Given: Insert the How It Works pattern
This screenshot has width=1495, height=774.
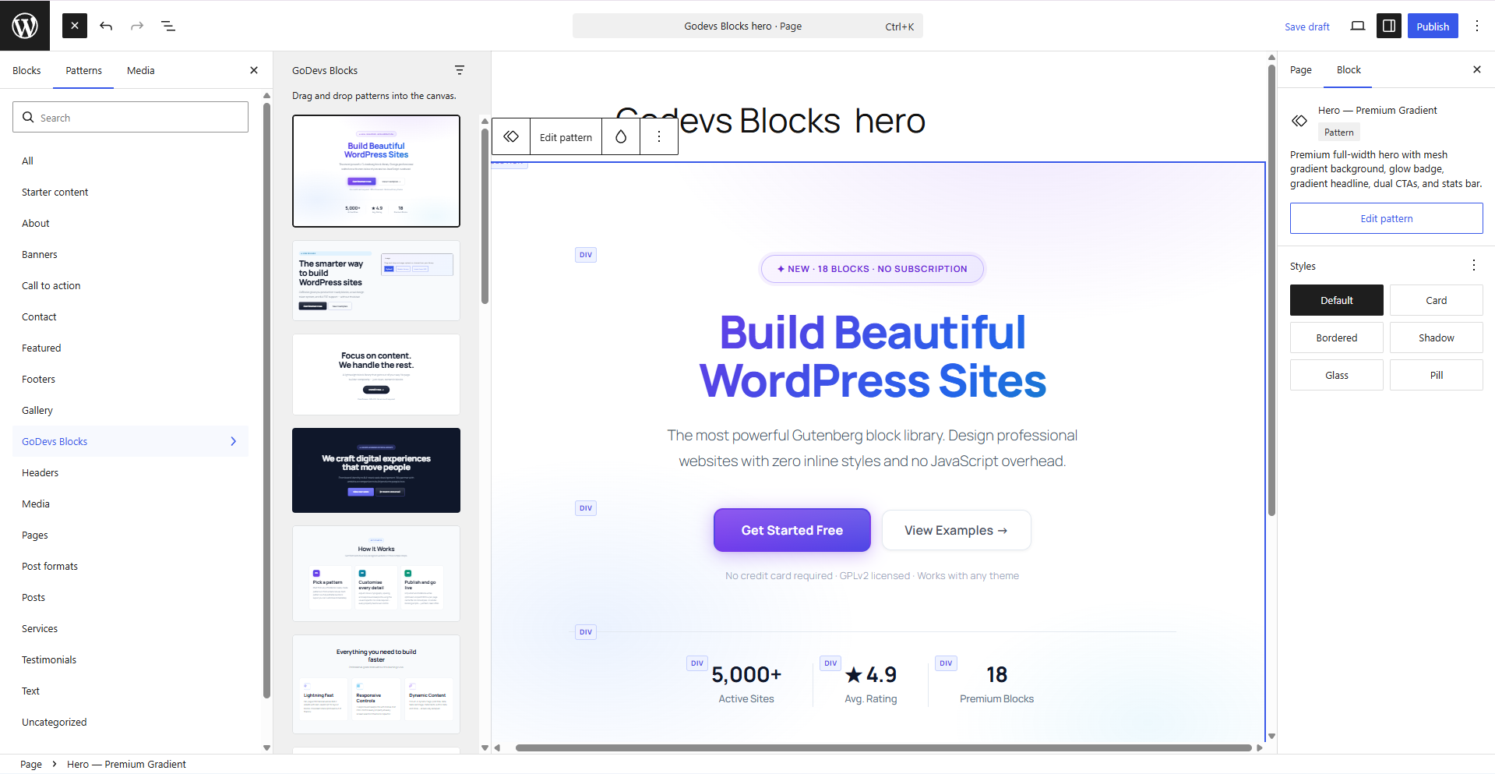Looking at the screenshot, I should [376, 574].
